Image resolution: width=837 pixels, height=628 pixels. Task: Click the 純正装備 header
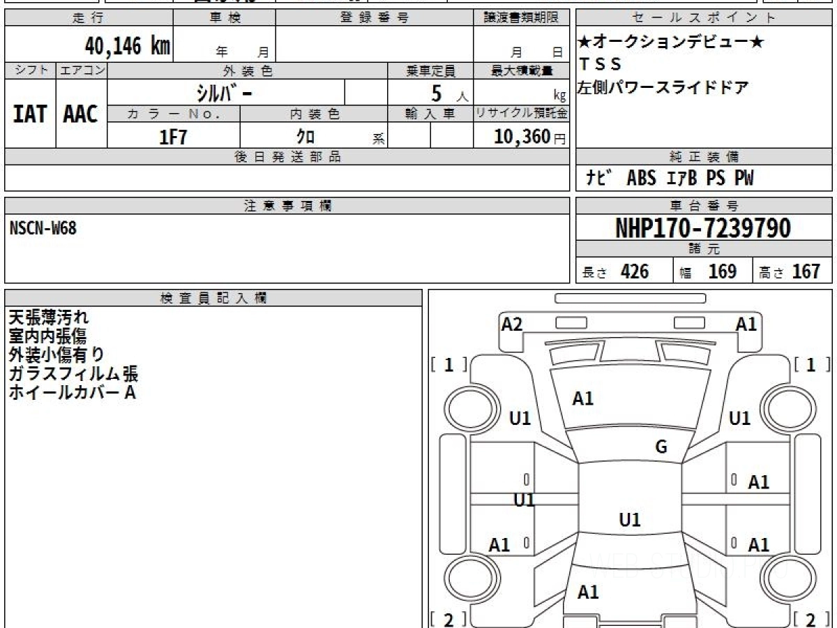click(704, 157)
